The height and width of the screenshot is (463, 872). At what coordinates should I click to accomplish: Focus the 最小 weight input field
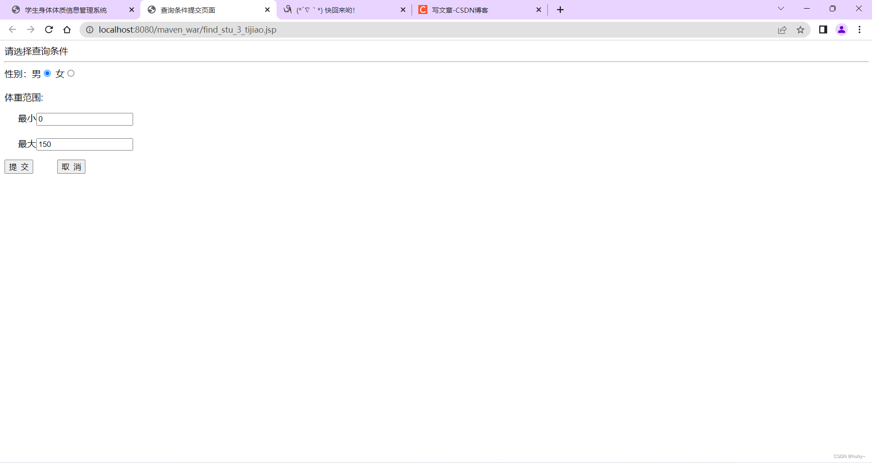[x=84, y=119]
